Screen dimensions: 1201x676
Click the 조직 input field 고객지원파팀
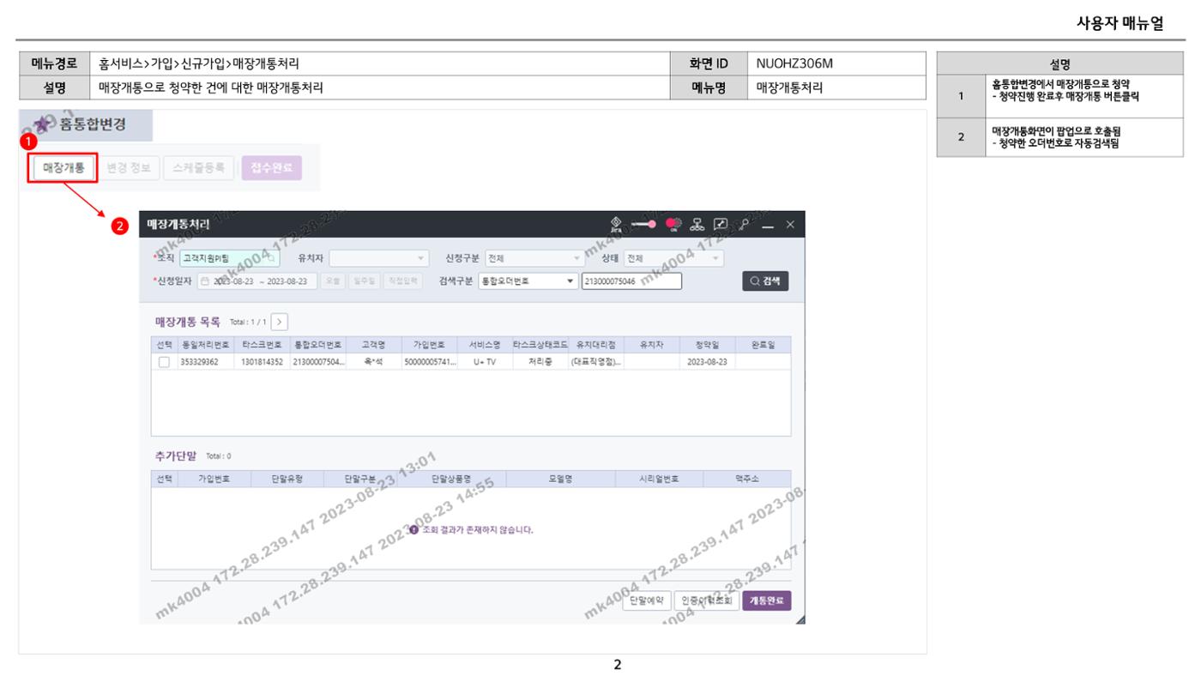point(230,258)
